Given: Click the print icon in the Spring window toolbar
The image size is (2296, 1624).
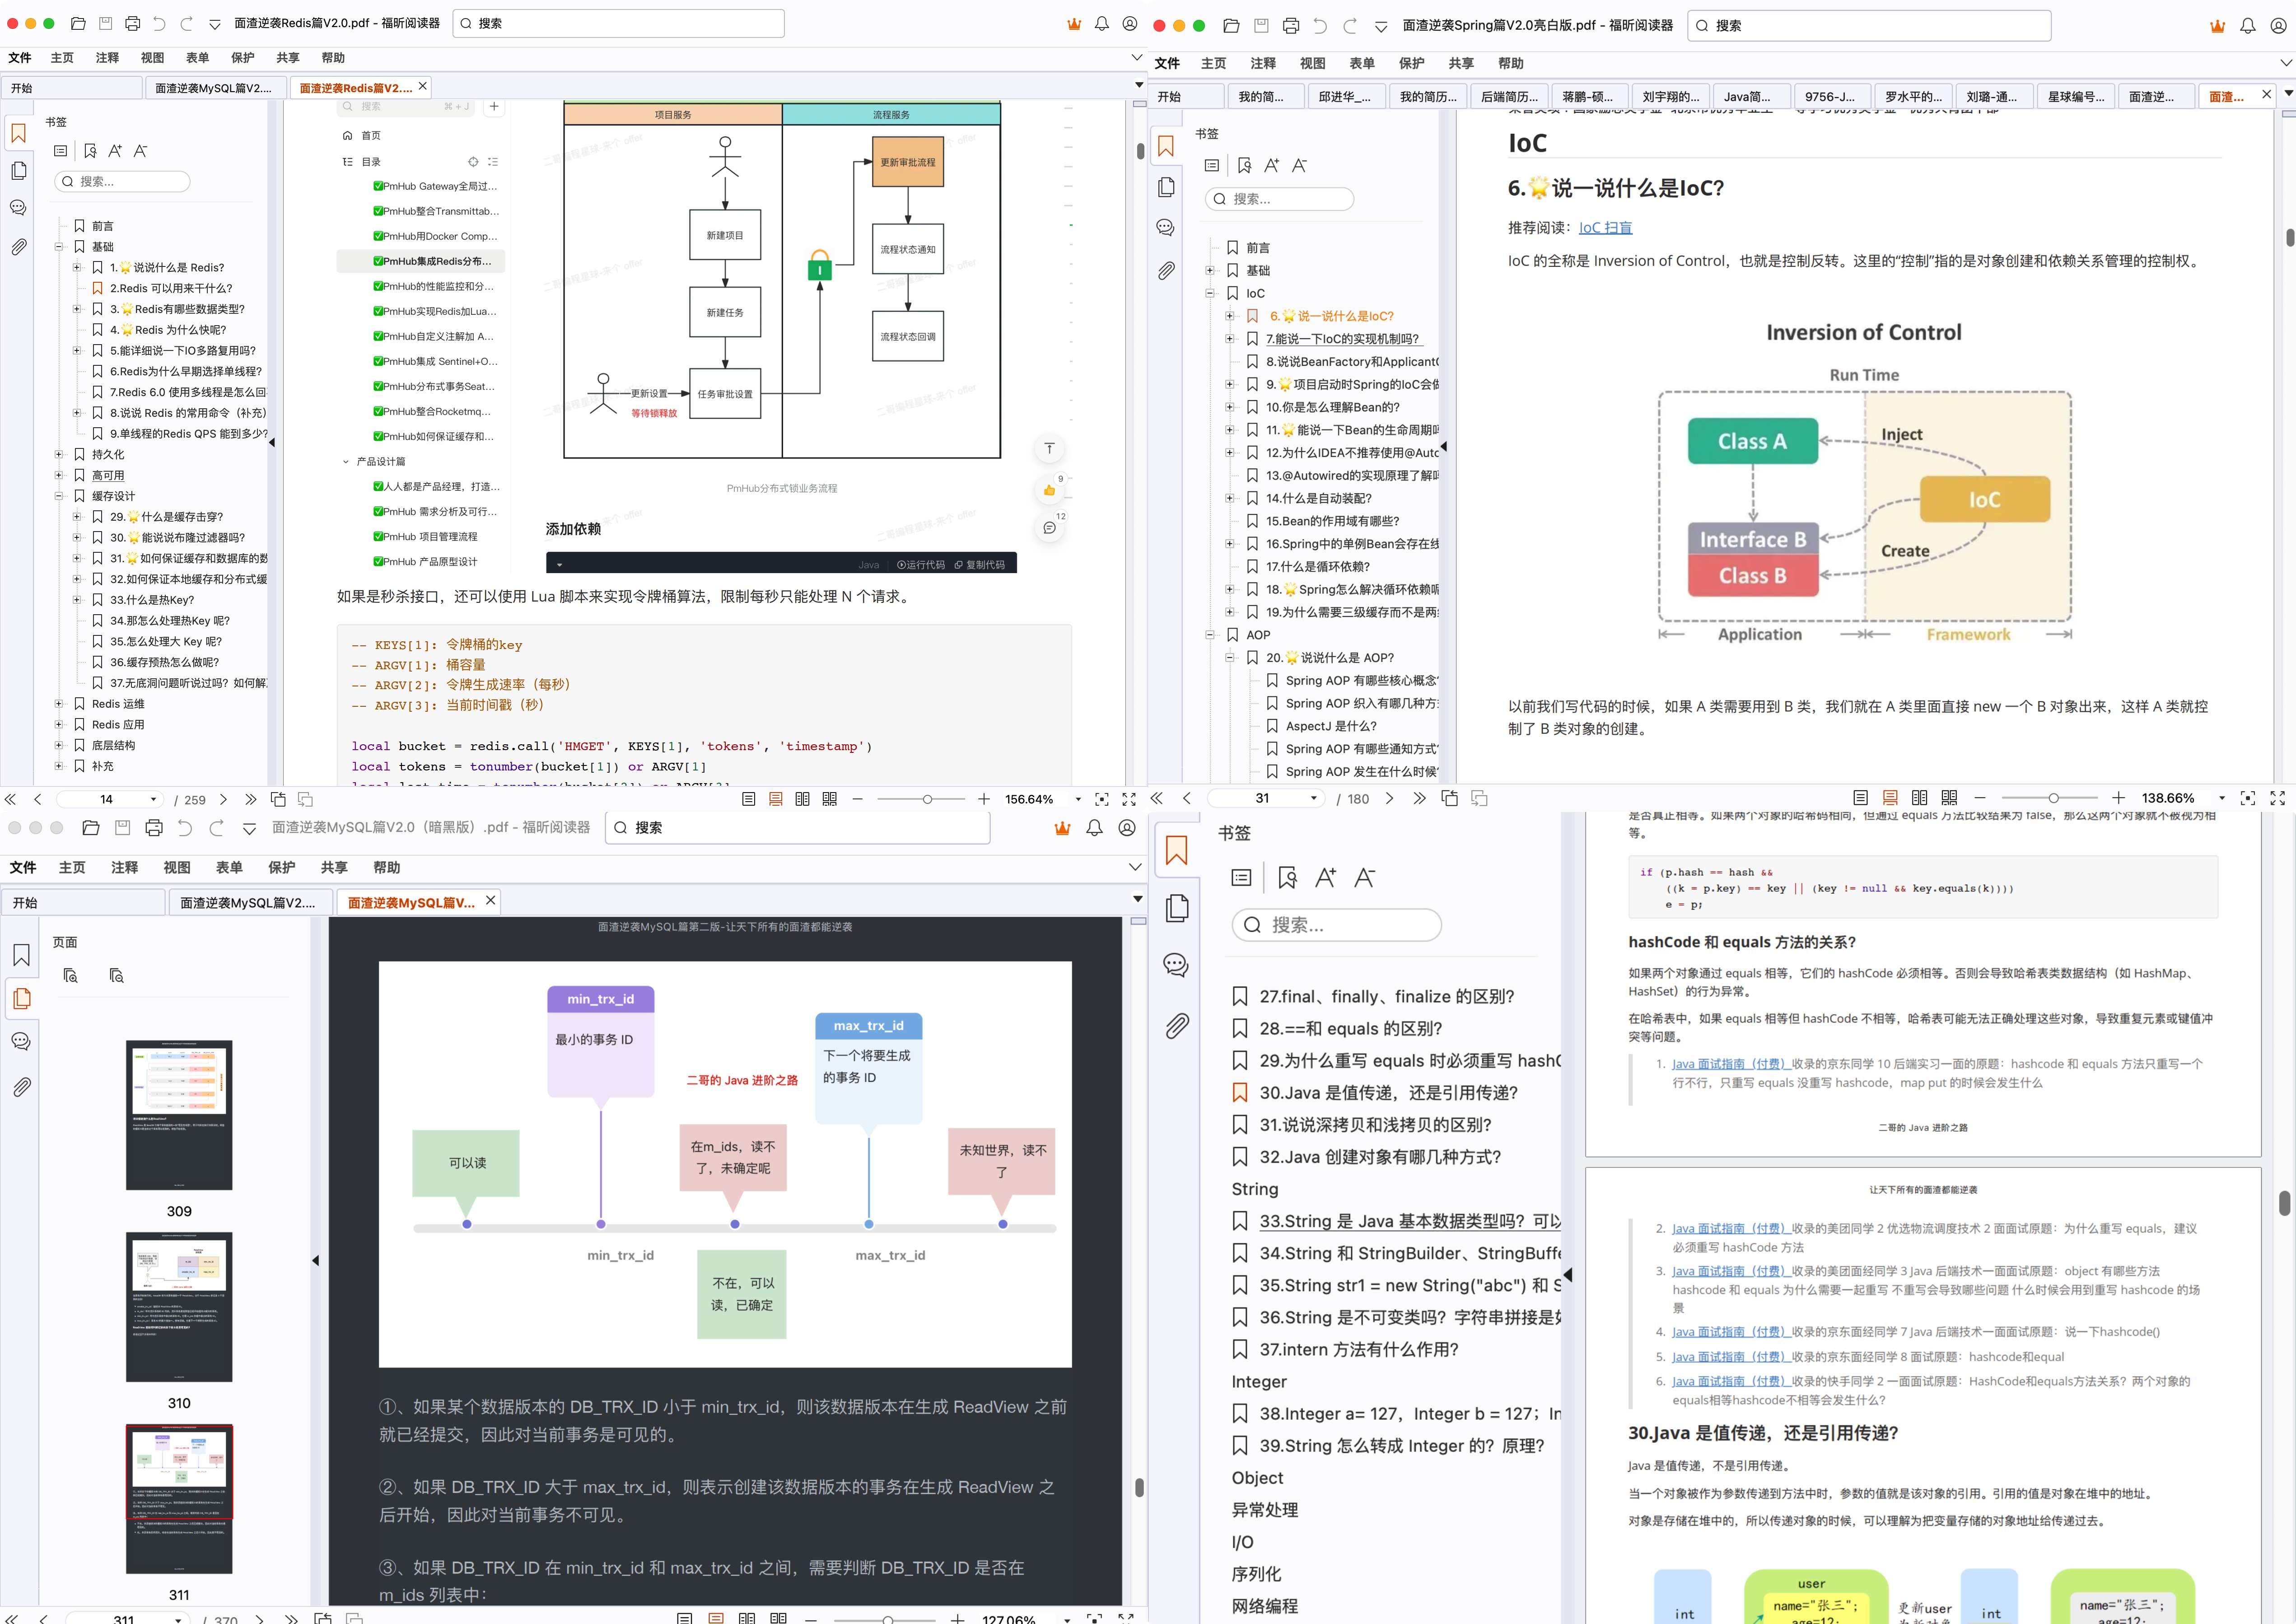Looking at the screenshot, I should pyautogui.click(x=1291, y=26).
